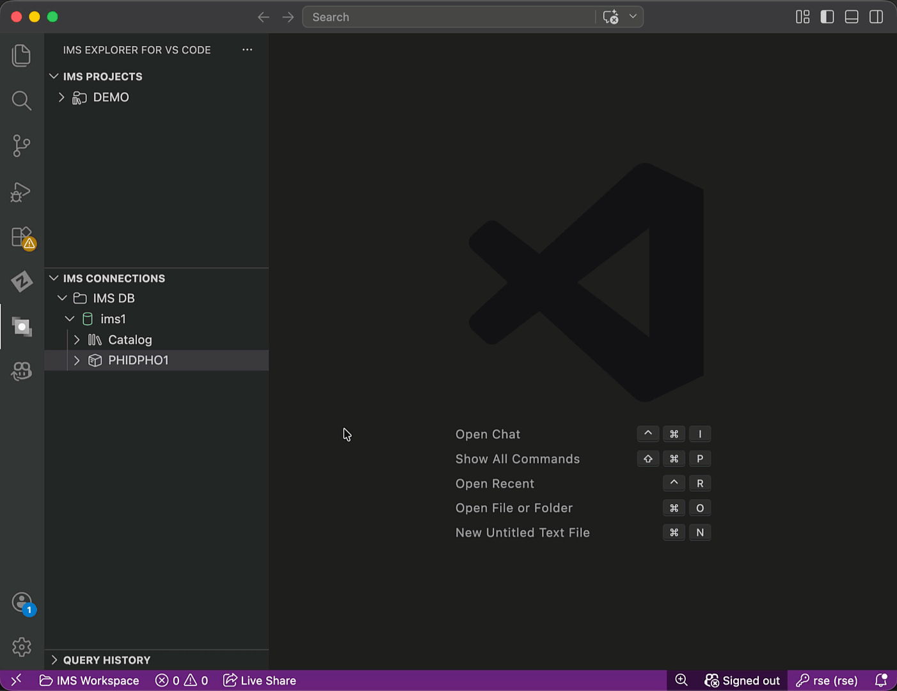The image size is (897, 691).
Task: Go forward with the navigation arrow
Action: 288,17
